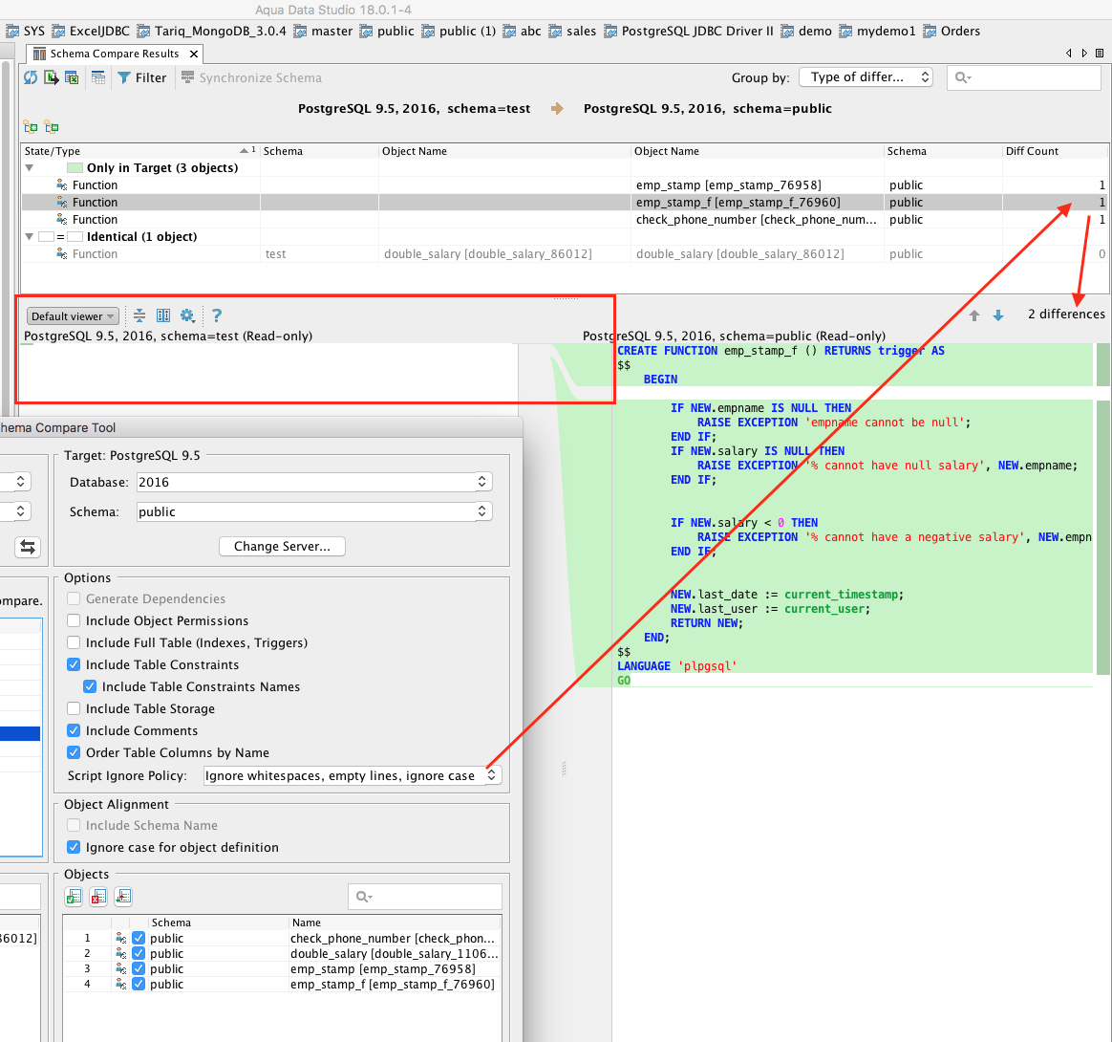Collapse the Only in Target group
1112x1042 pixels.
point(29,168)
